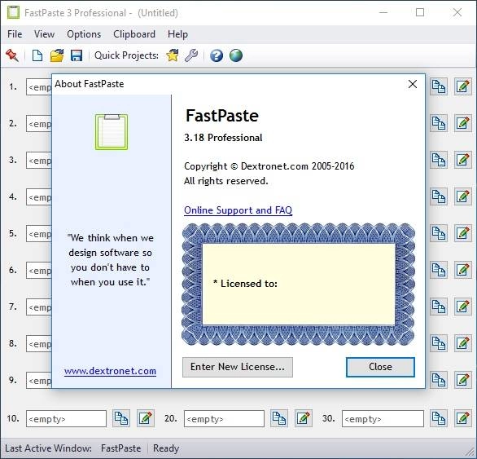
Task: Click the empty input field for item 30
Action: [x=383, y=418]
